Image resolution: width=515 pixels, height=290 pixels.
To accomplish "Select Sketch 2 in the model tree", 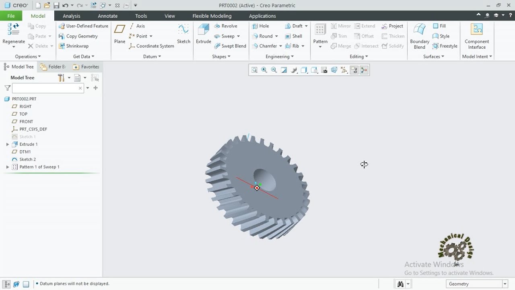I will [27, 159].
